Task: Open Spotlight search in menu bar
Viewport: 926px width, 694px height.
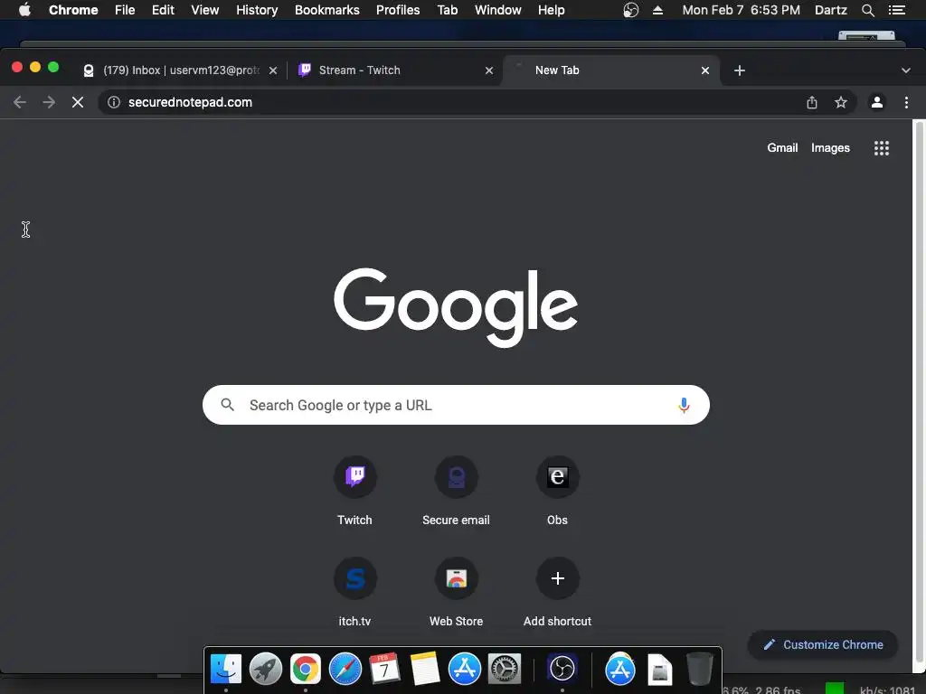Action: [x=867, y=10]
